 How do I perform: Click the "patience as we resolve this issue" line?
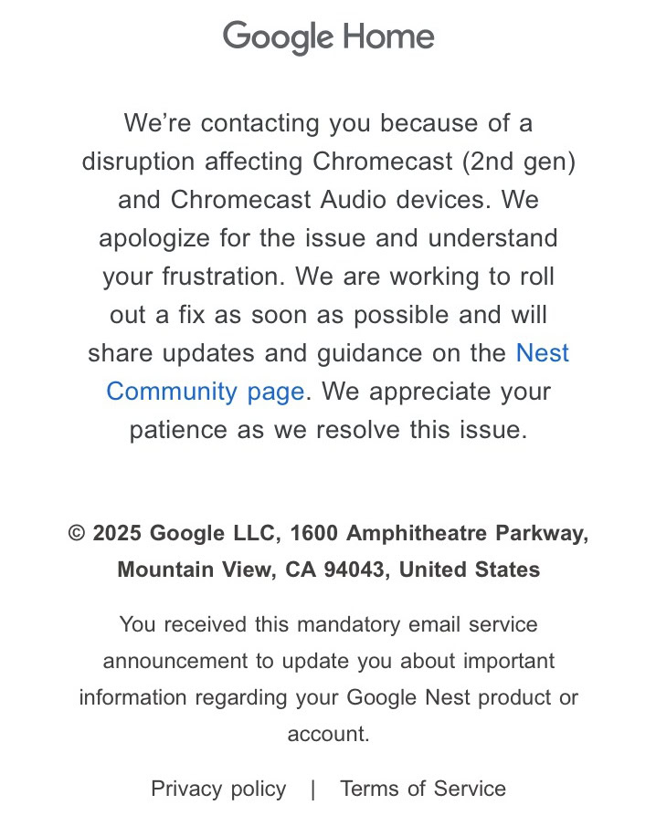click(x=328, y=430)
